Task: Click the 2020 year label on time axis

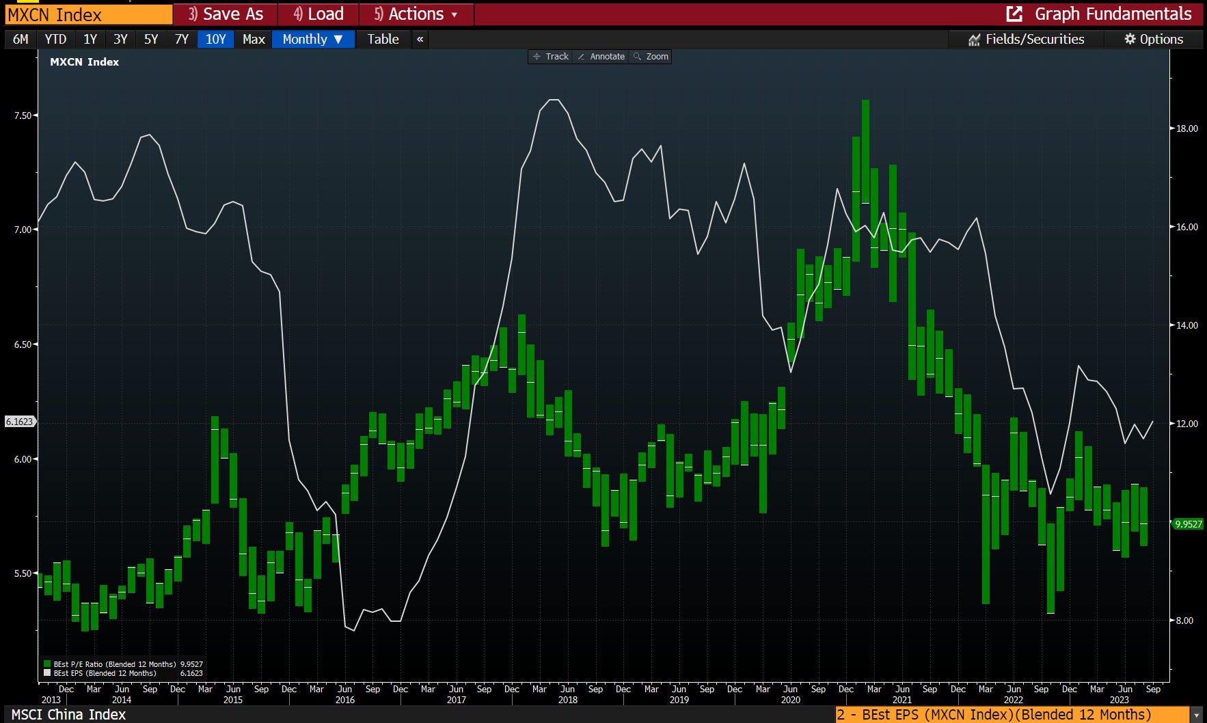Action: 790,700
